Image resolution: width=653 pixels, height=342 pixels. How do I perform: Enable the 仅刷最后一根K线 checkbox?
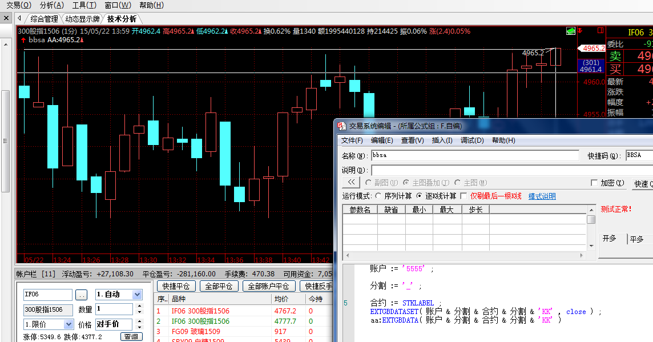463,196
